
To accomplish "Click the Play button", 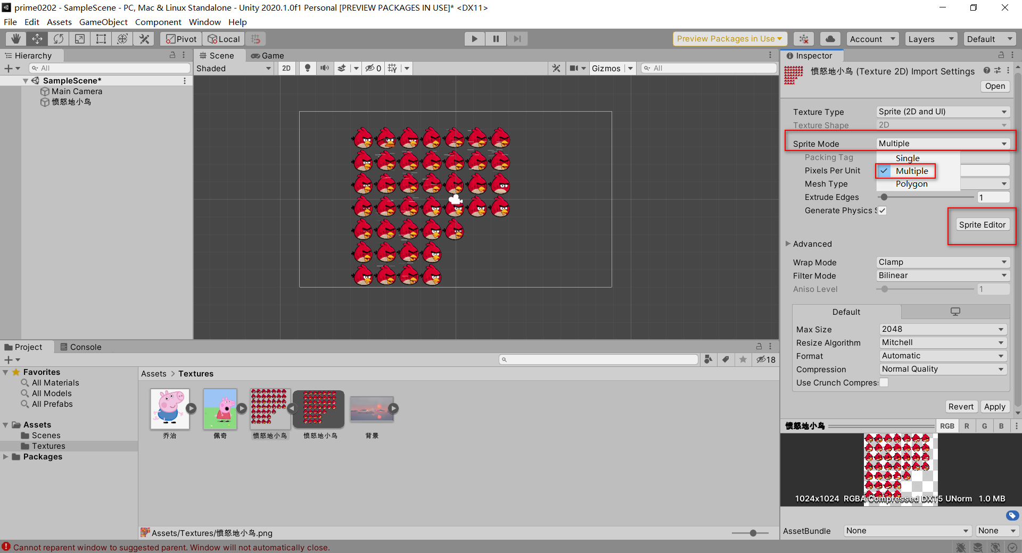I will (474, 39).
